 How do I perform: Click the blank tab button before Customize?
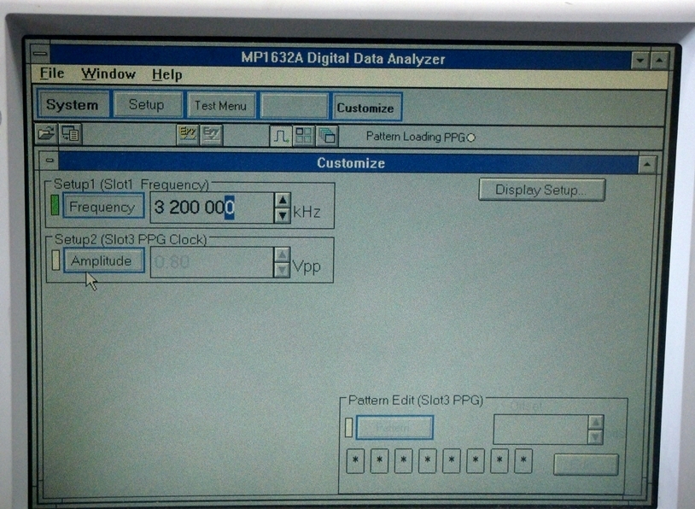(x=294, y=107)
